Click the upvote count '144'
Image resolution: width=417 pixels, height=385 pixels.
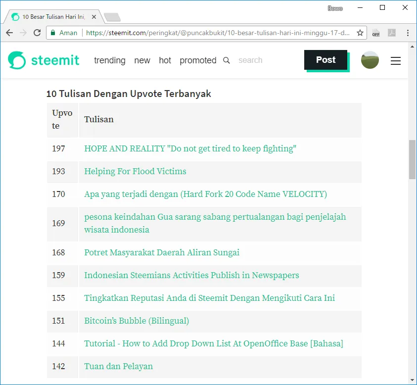pyautogui.click(x=58, y=343)
